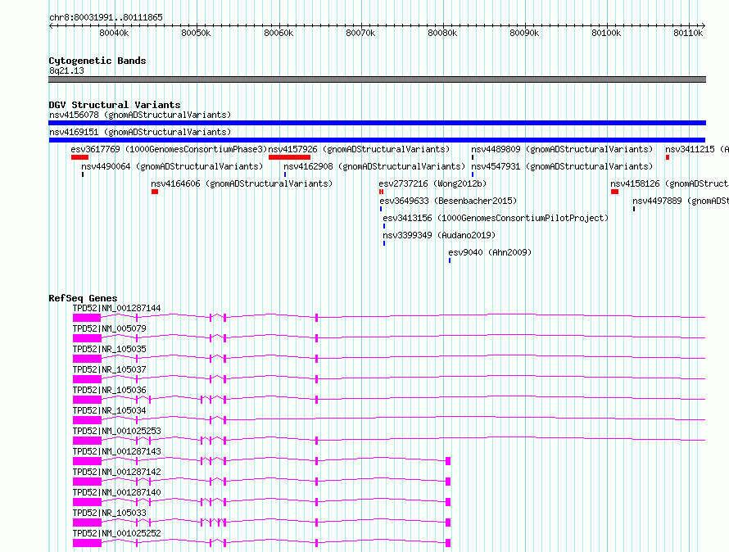The height and width of the screenshot is (552, 729).
Task: Click the 80100k ruler tick label
Action: pos(606,33)
